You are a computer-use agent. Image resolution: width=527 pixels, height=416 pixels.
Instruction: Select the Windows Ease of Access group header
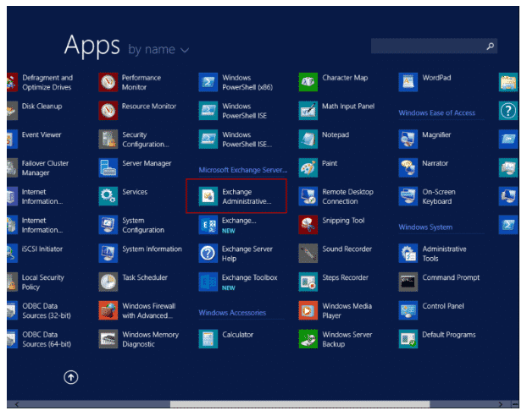pyautogui.click(x=436, y=112)
